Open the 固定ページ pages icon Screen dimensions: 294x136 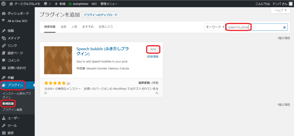[3, 53]
